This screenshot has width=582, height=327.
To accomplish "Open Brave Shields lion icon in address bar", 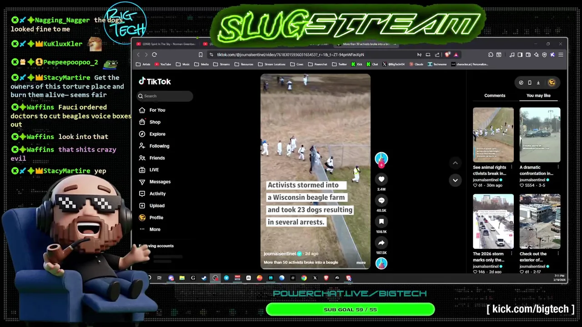I will pos(448,54).
